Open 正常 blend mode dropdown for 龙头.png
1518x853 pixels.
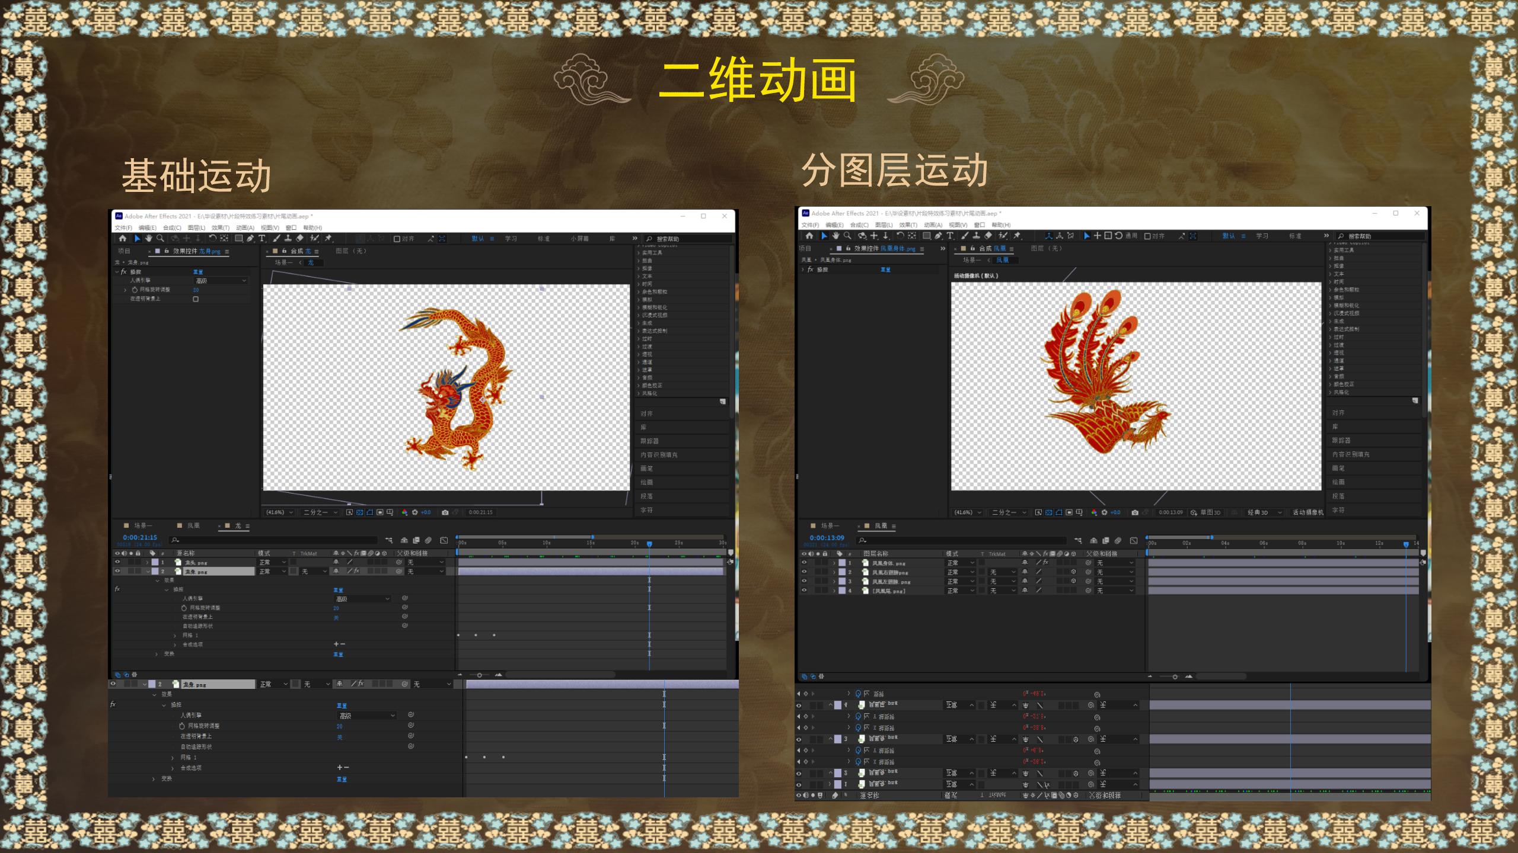(272, 562)
